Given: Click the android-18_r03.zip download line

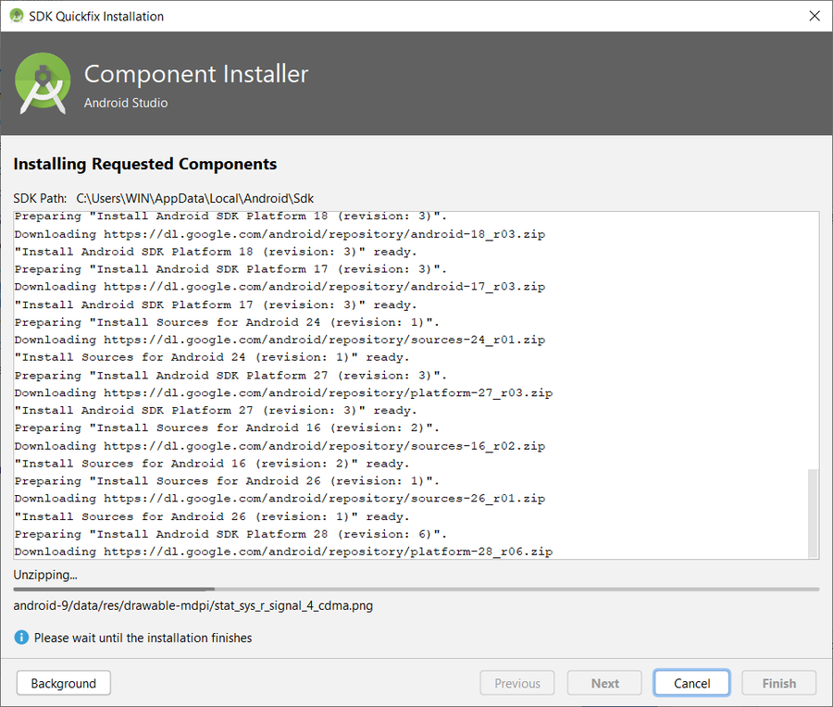Looking at the screenshot, I should tap(280, 234).
